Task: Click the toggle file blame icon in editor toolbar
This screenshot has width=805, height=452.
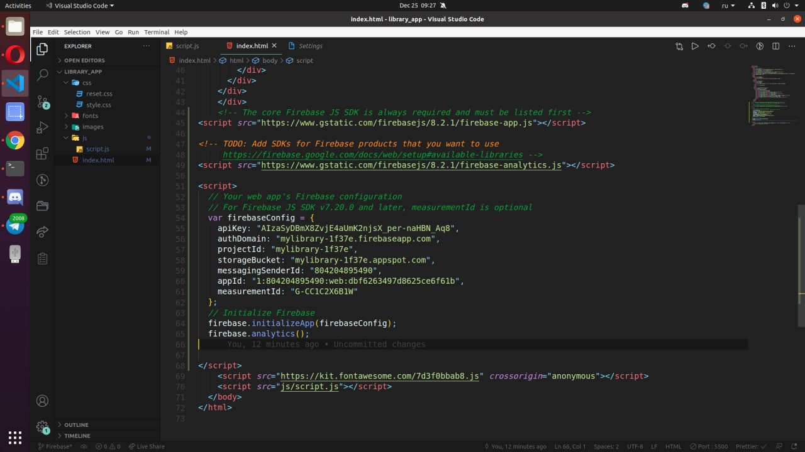Action: click(711, 46)
